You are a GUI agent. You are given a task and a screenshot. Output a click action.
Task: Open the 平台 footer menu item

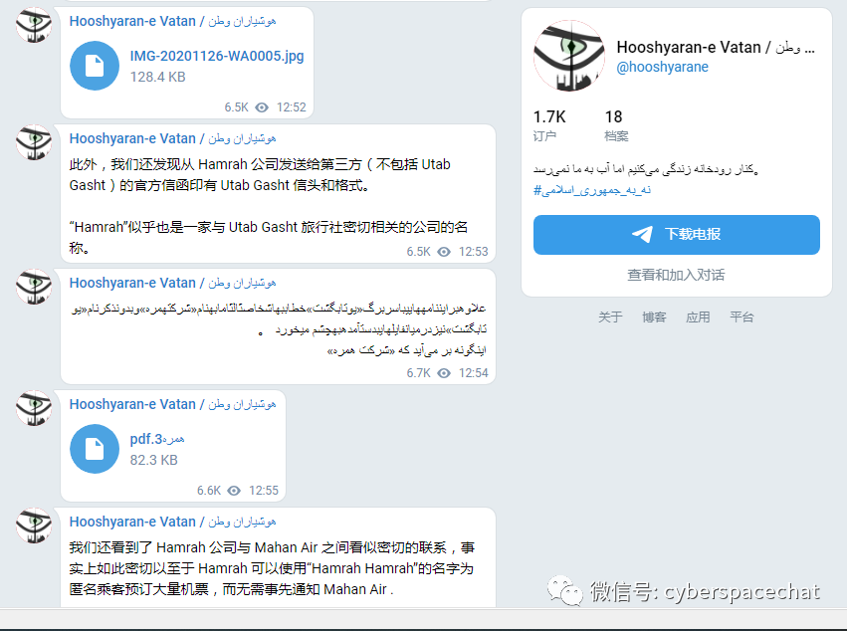click(741, 317)
